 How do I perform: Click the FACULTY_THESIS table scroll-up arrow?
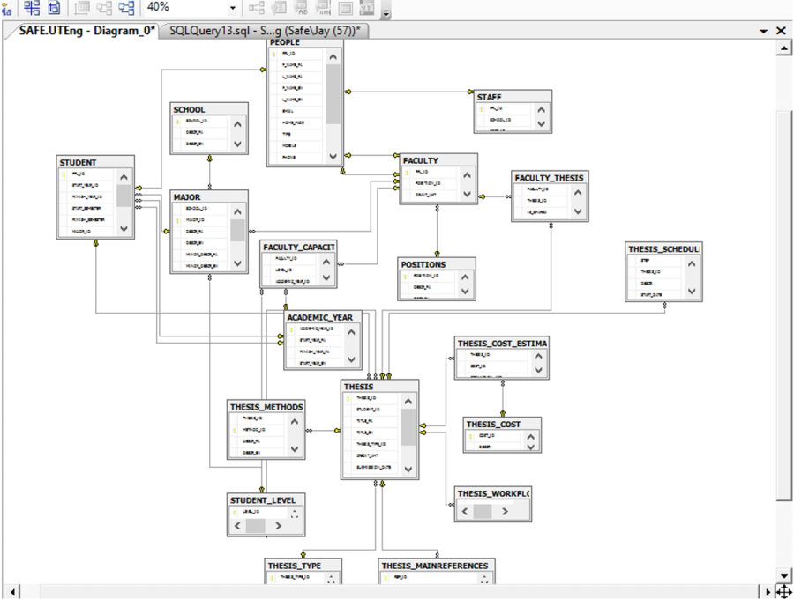point(578,193)
